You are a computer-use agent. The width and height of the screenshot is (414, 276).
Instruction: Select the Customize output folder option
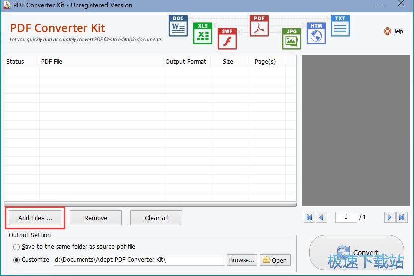[x=31, y=260]
